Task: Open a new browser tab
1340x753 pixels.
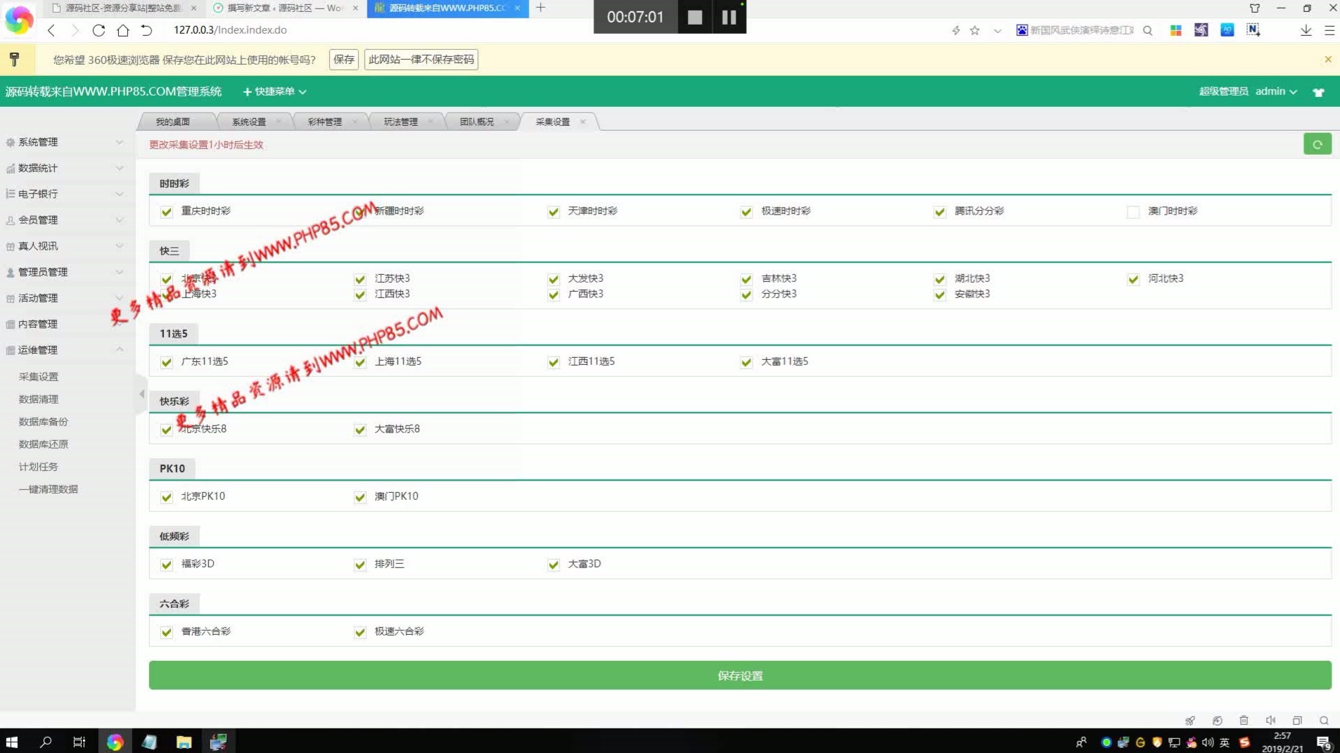Action: (x=540, y=8)
